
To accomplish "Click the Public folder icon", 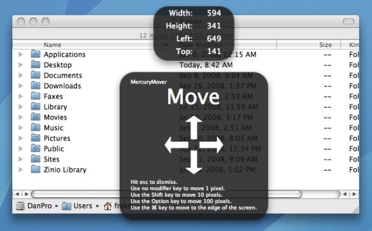I will [x=35, y=148].
